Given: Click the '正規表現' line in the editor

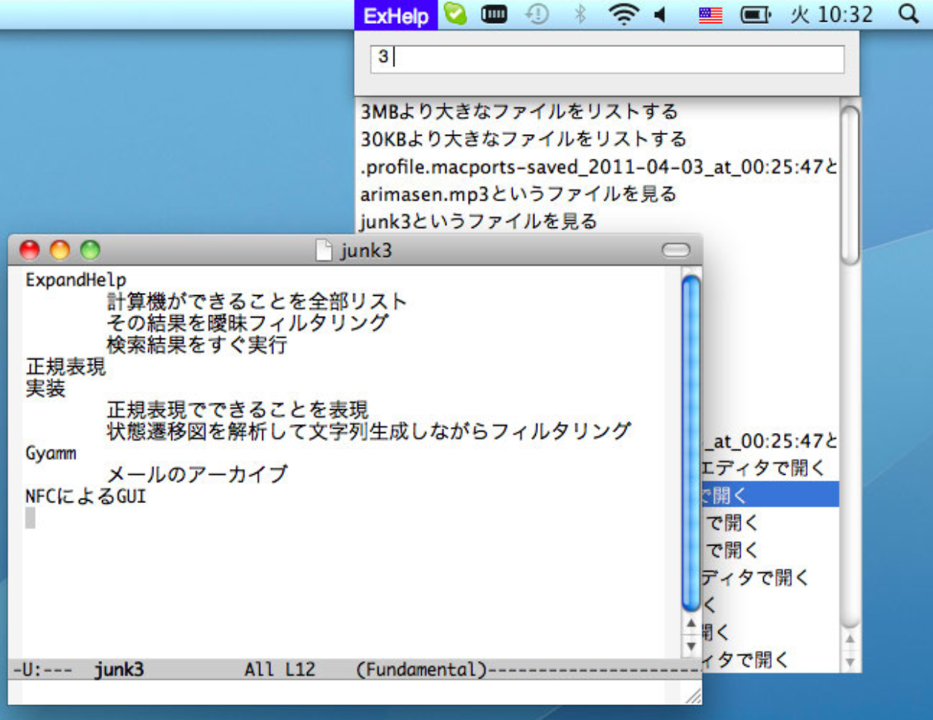Looking at the screenshot, I should pyautogui.click(x=66, y=367).
